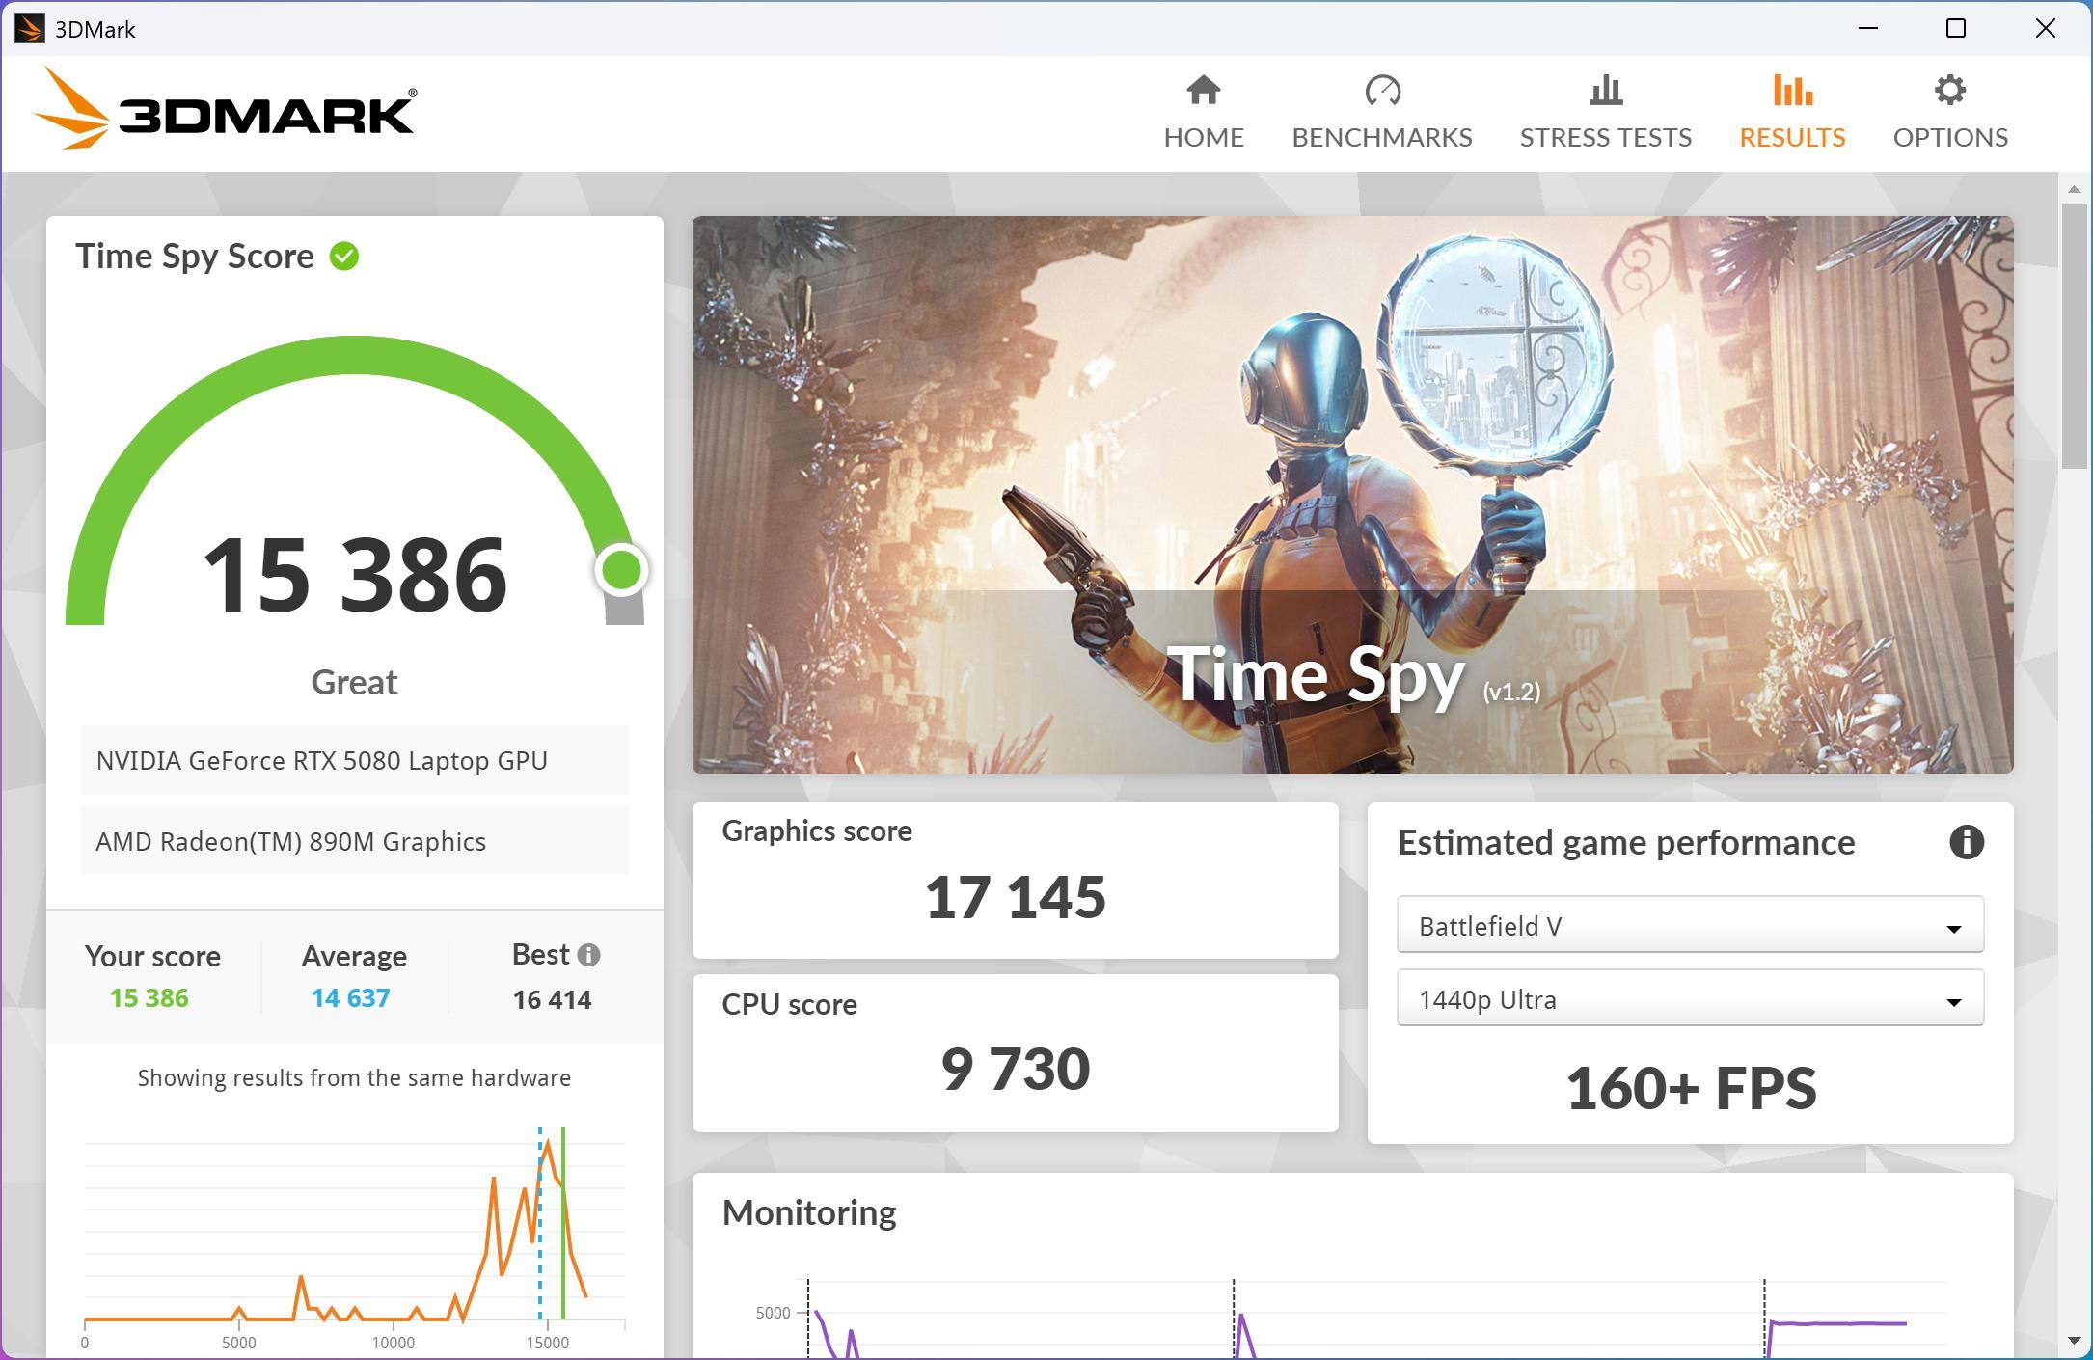The width and height of the screenshot is (2093, 1360).
Task: Switch to the BENCHMARKS tab
Action: coord(1381,137)
